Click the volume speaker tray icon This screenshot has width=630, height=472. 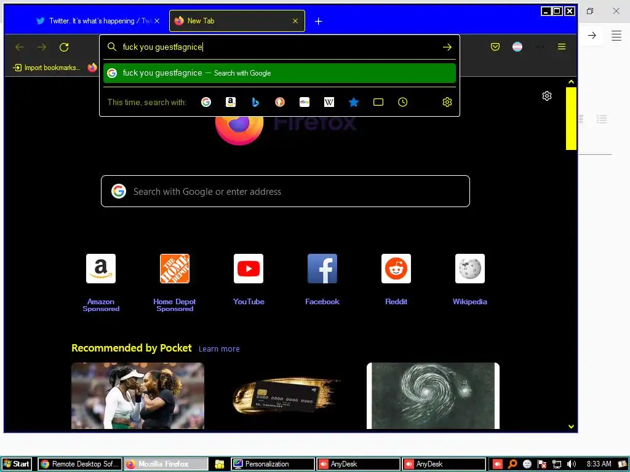(x=572, y=465)
